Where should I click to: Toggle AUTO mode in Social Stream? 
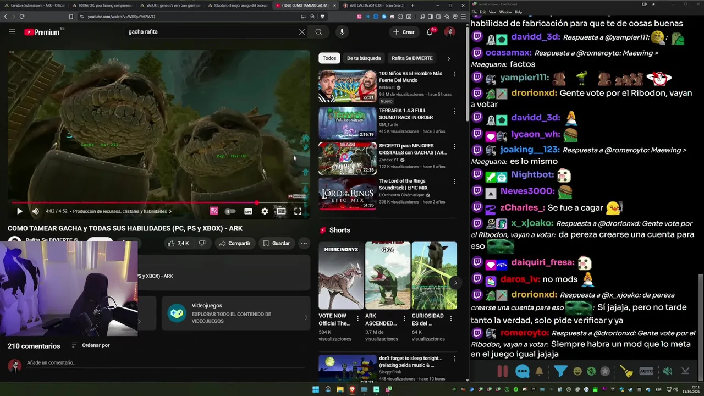(x=646, y=371)
